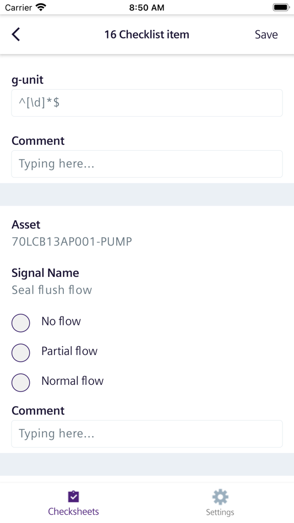Tap the Settings tab label
The width and height of the screenshot is (294, 523).
220,512
